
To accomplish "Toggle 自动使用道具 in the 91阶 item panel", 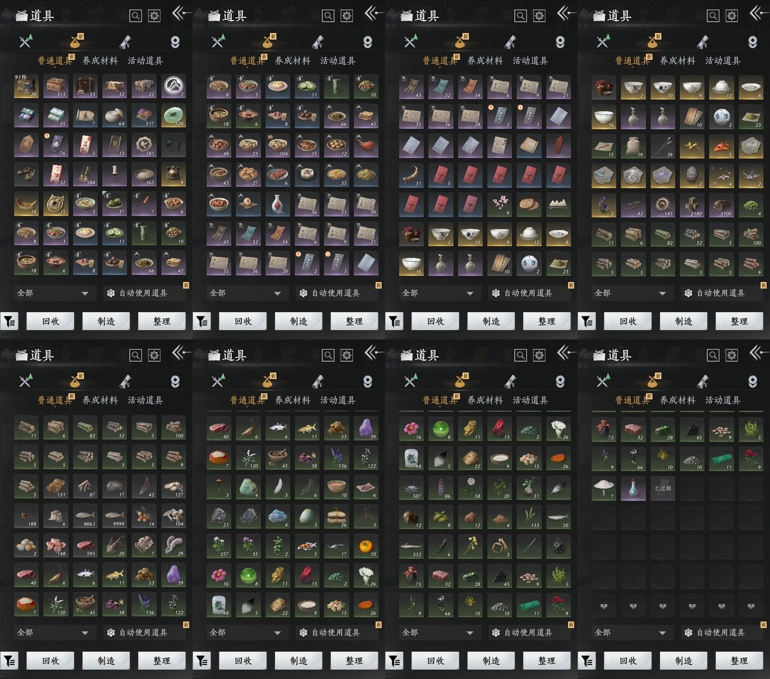I will (x=143, y=293).
